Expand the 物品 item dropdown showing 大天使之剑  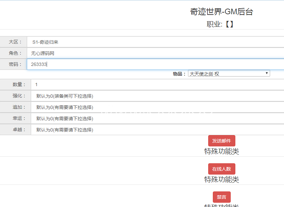coord(229,74)
